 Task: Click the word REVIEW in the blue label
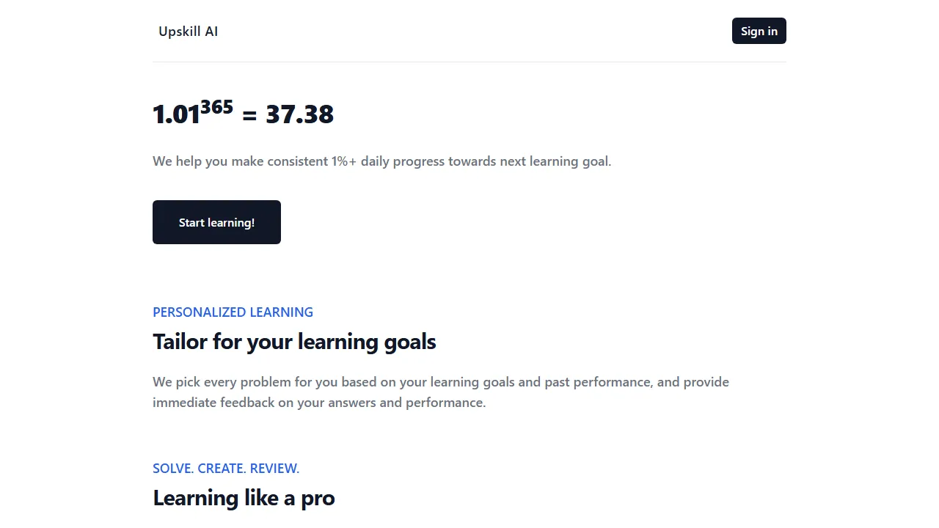(x=273, y=468)
